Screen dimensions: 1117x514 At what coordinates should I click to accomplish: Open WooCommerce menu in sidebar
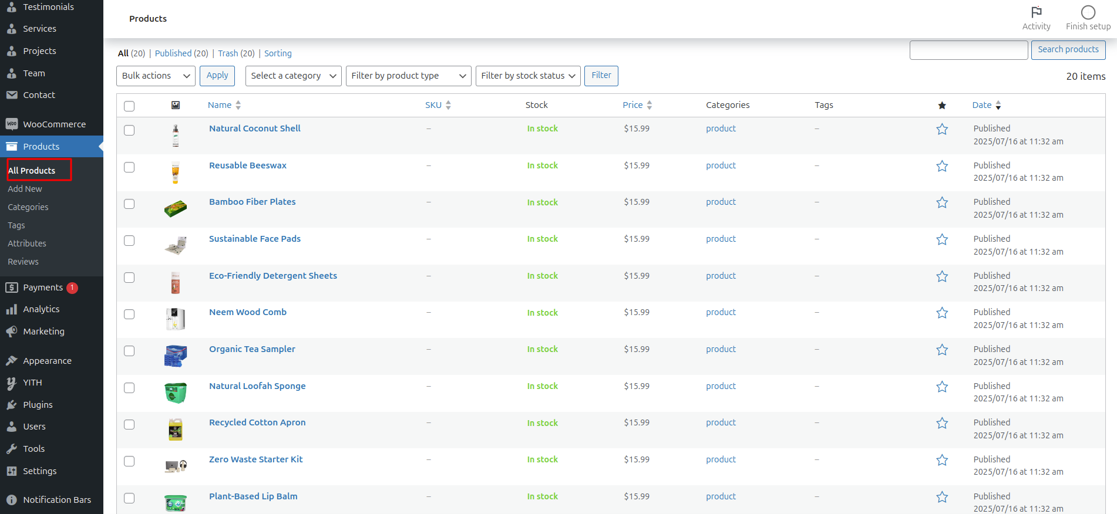[54, 124]
